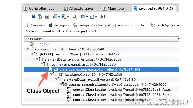This screenshot has height=108, width=193.
Task: Collapse the elementData java.util.ArrayList node
Action: 37,59
